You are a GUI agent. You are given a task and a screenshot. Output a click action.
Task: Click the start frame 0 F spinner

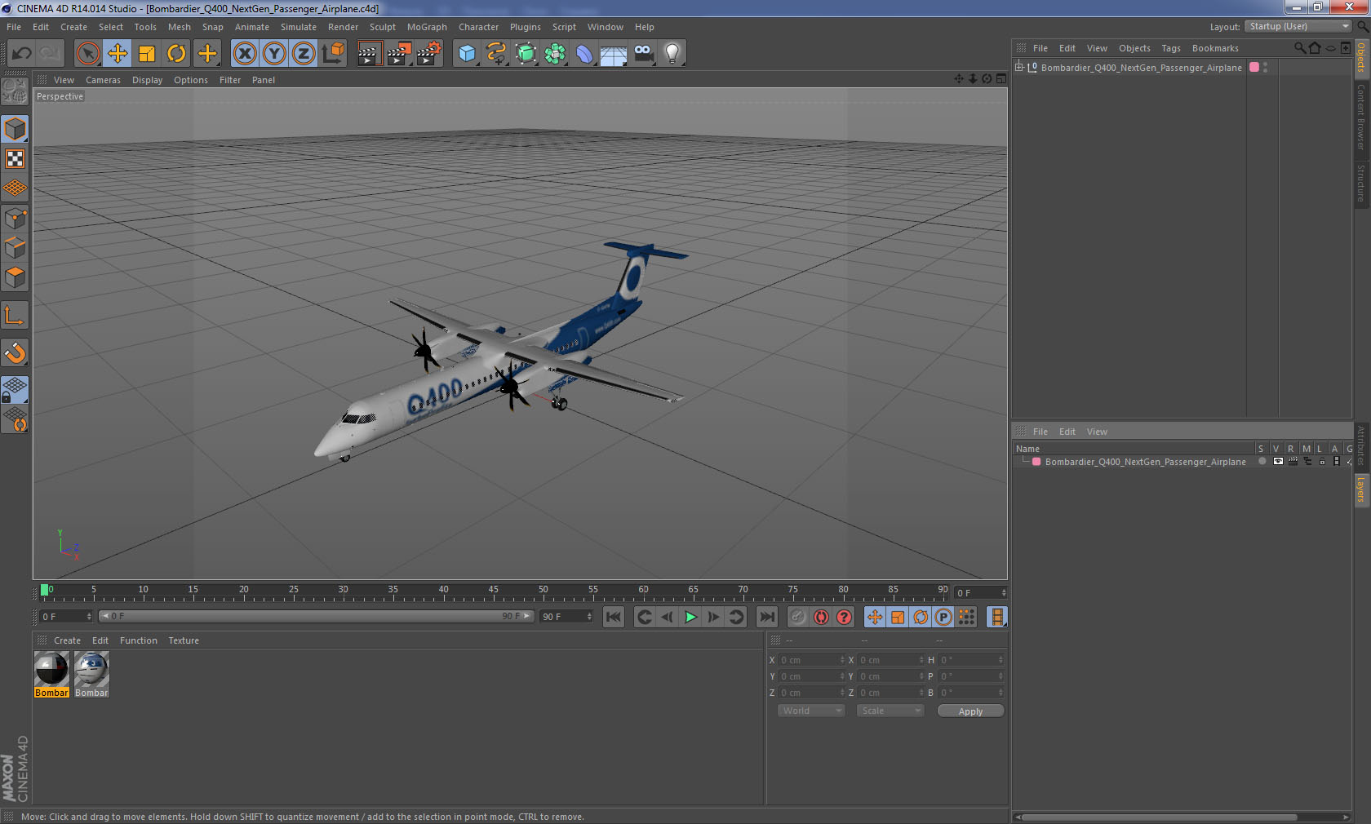[x=89, y=617]
